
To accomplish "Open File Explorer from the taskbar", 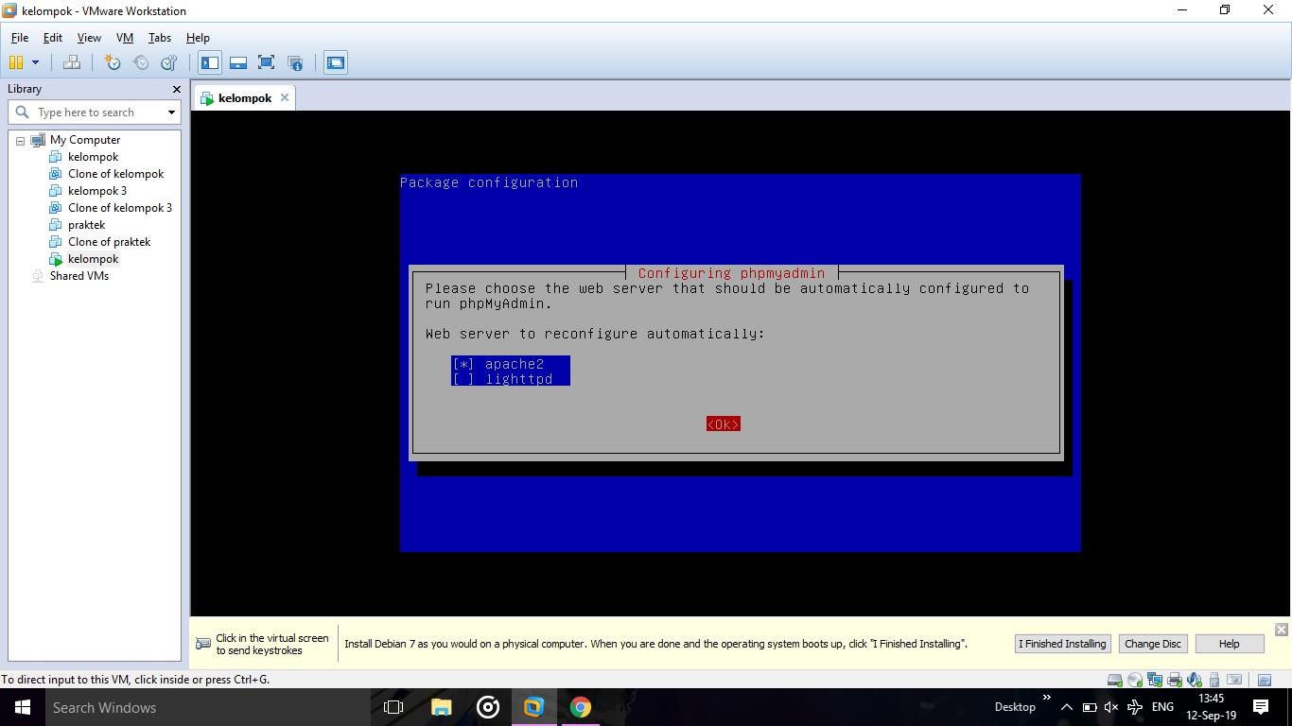I will pyautogui.click(x=441, y=707).
